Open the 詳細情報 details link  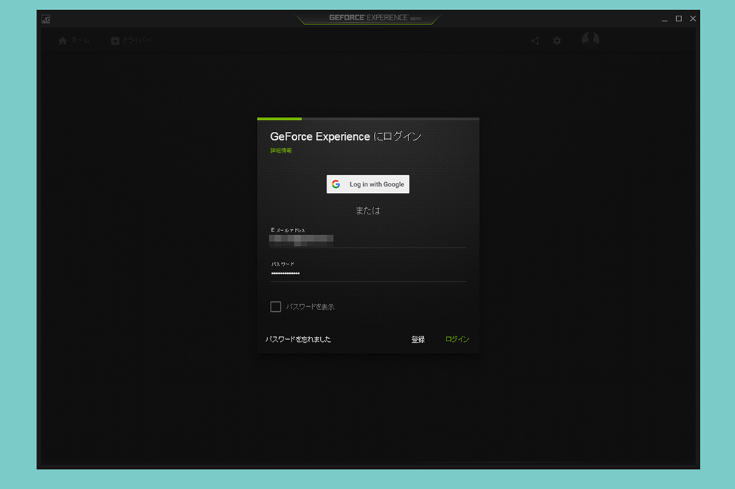281,151
